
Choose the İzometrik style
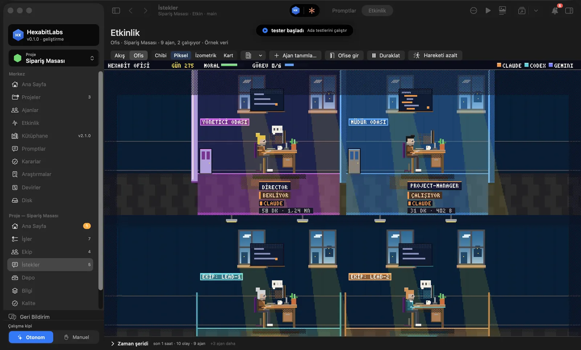(206, 55)
